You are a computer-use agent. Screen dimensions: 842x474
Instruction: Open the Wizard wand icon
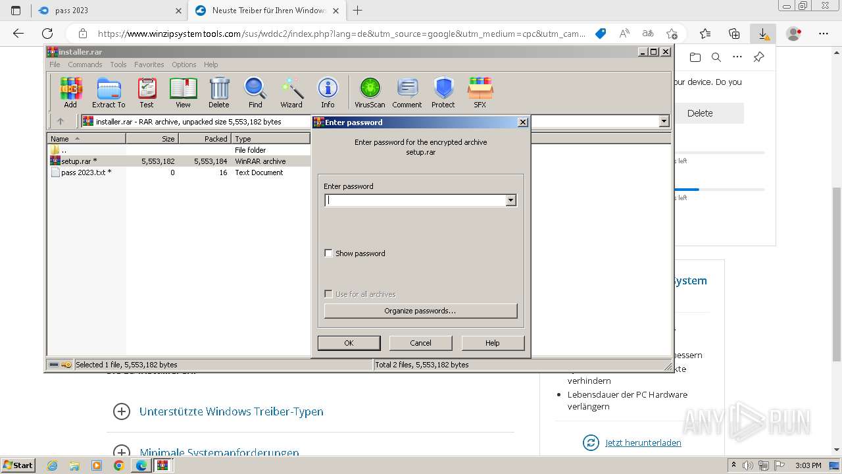291,92
